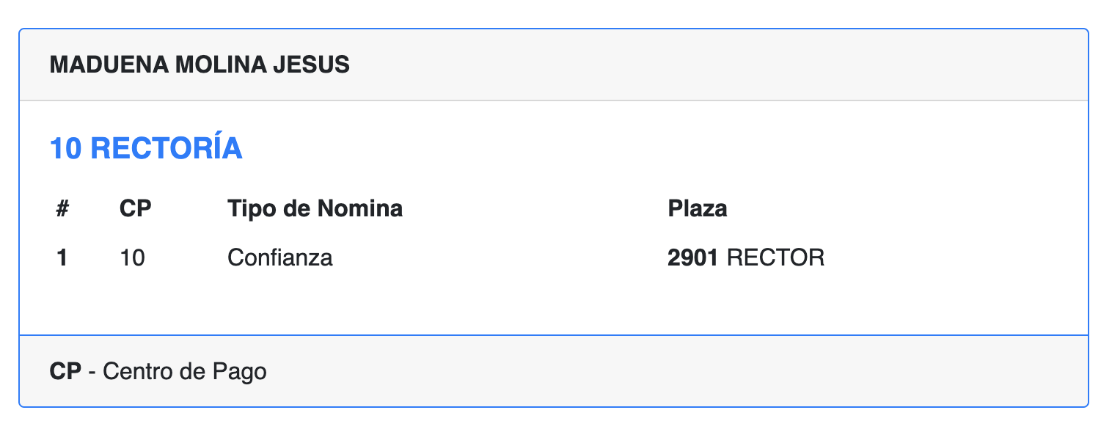The width and height of the screenshot is (1112, 421).
Task: Select the CP value 10 in the row
Action: pyautogui.click(x=132, y=258)
